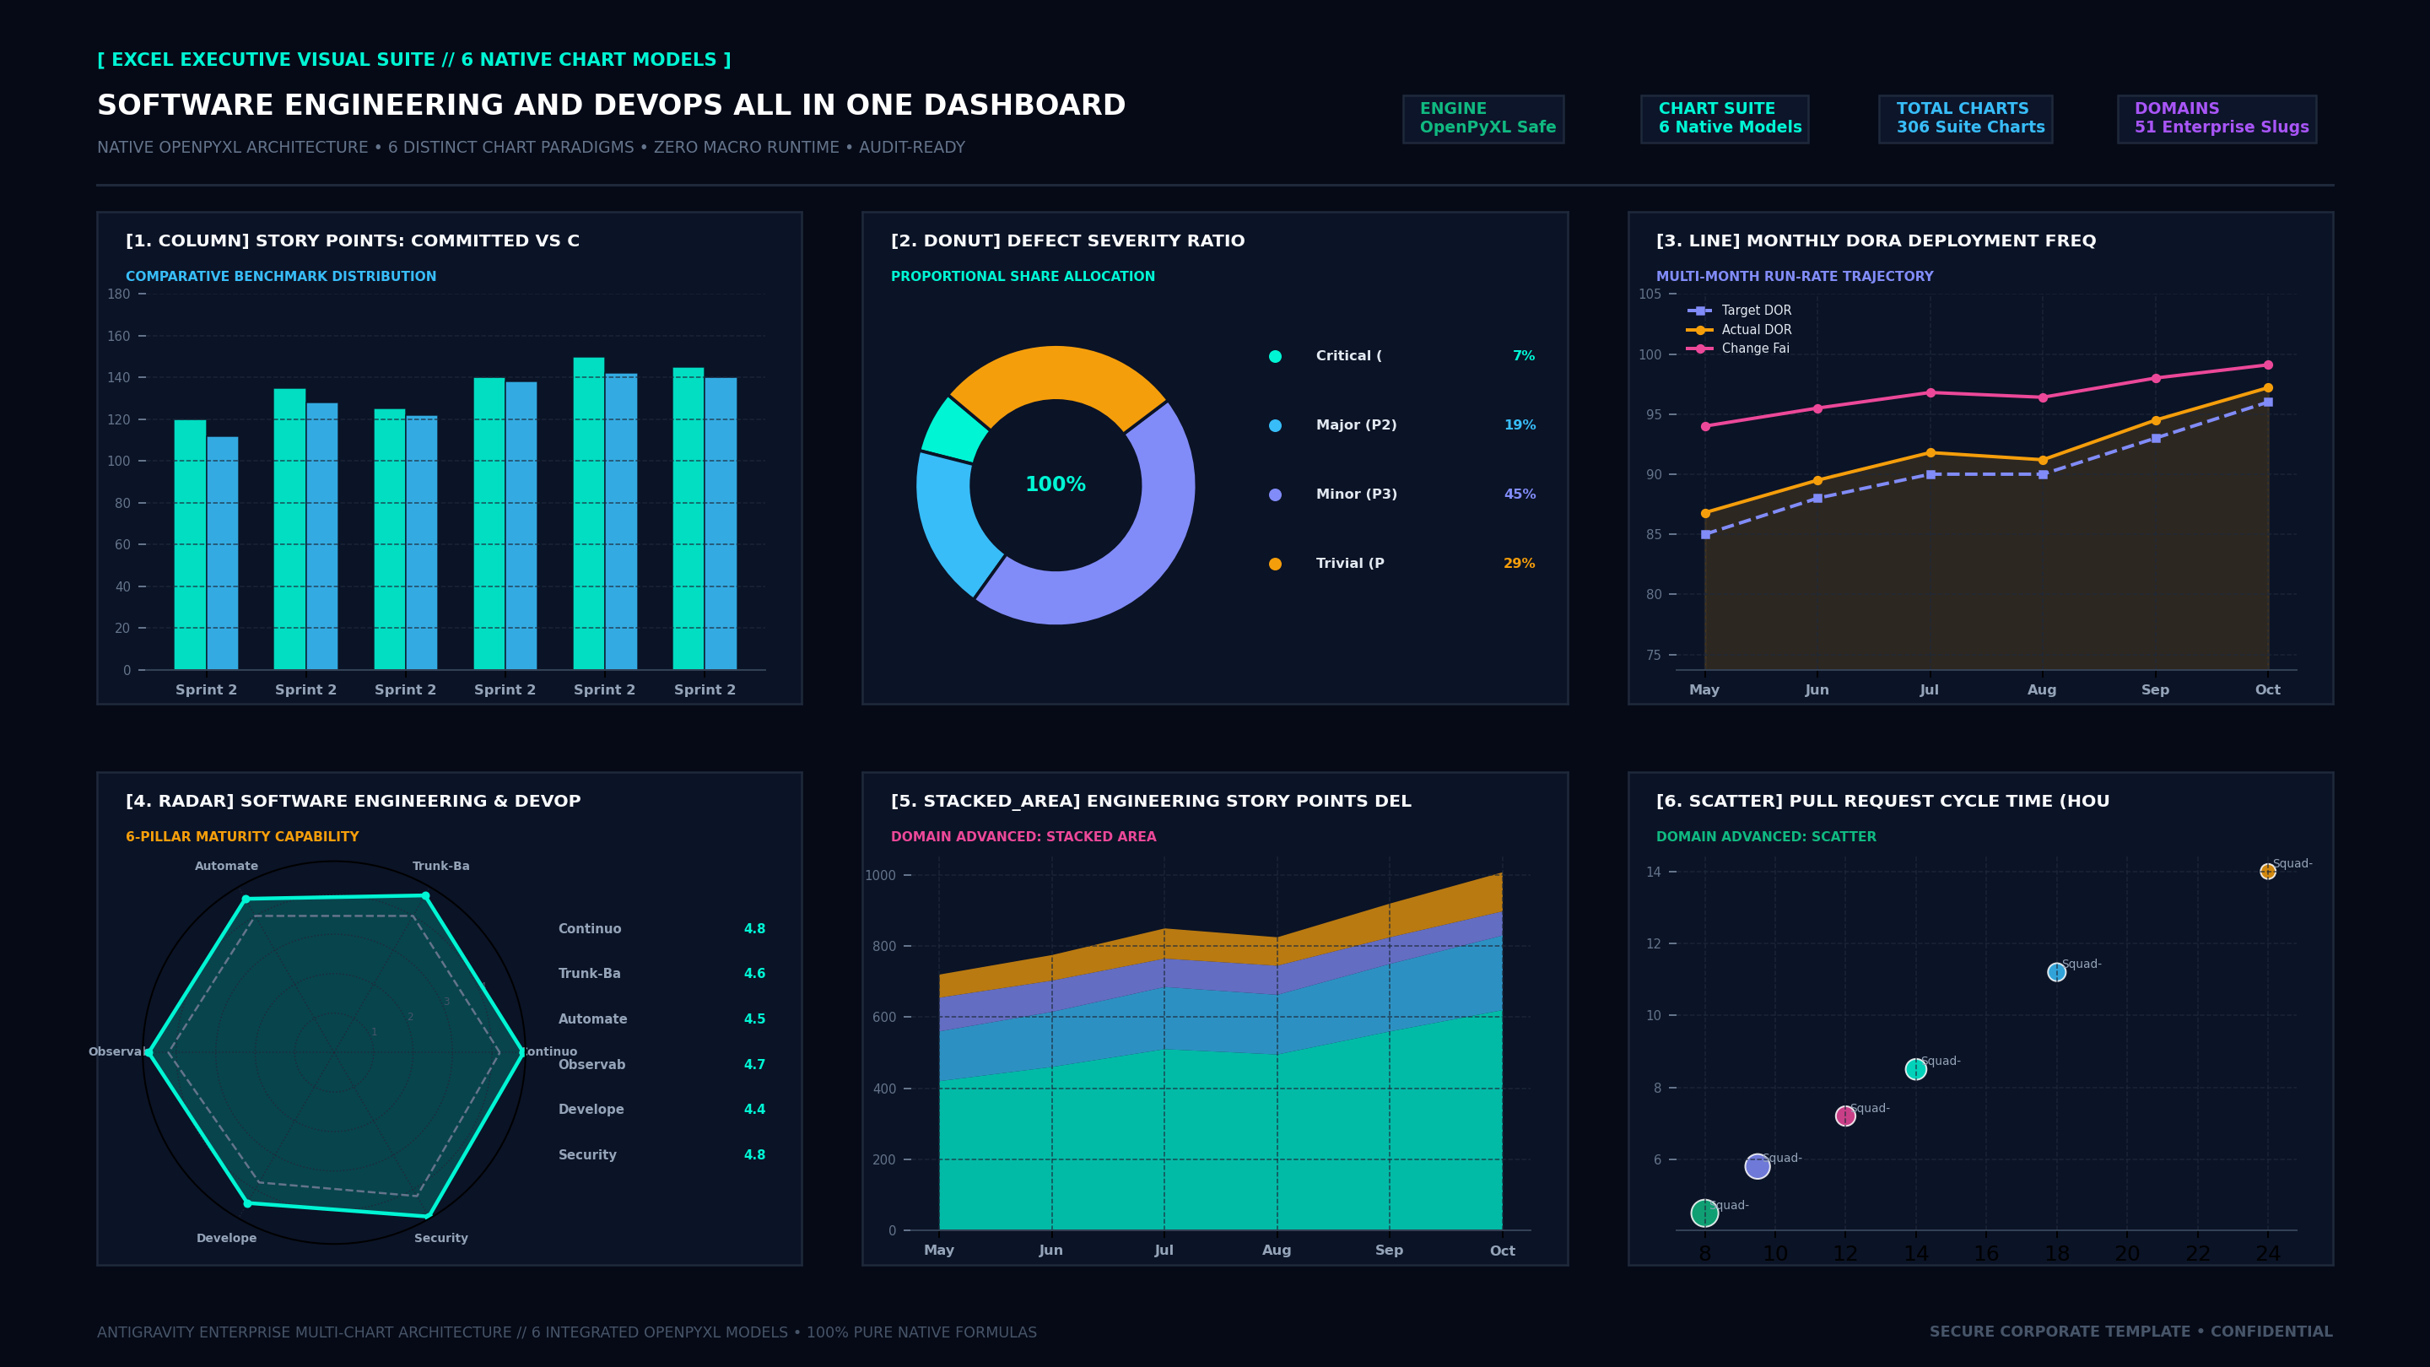Click the 29% value for Trivial

click(1520, 563)
